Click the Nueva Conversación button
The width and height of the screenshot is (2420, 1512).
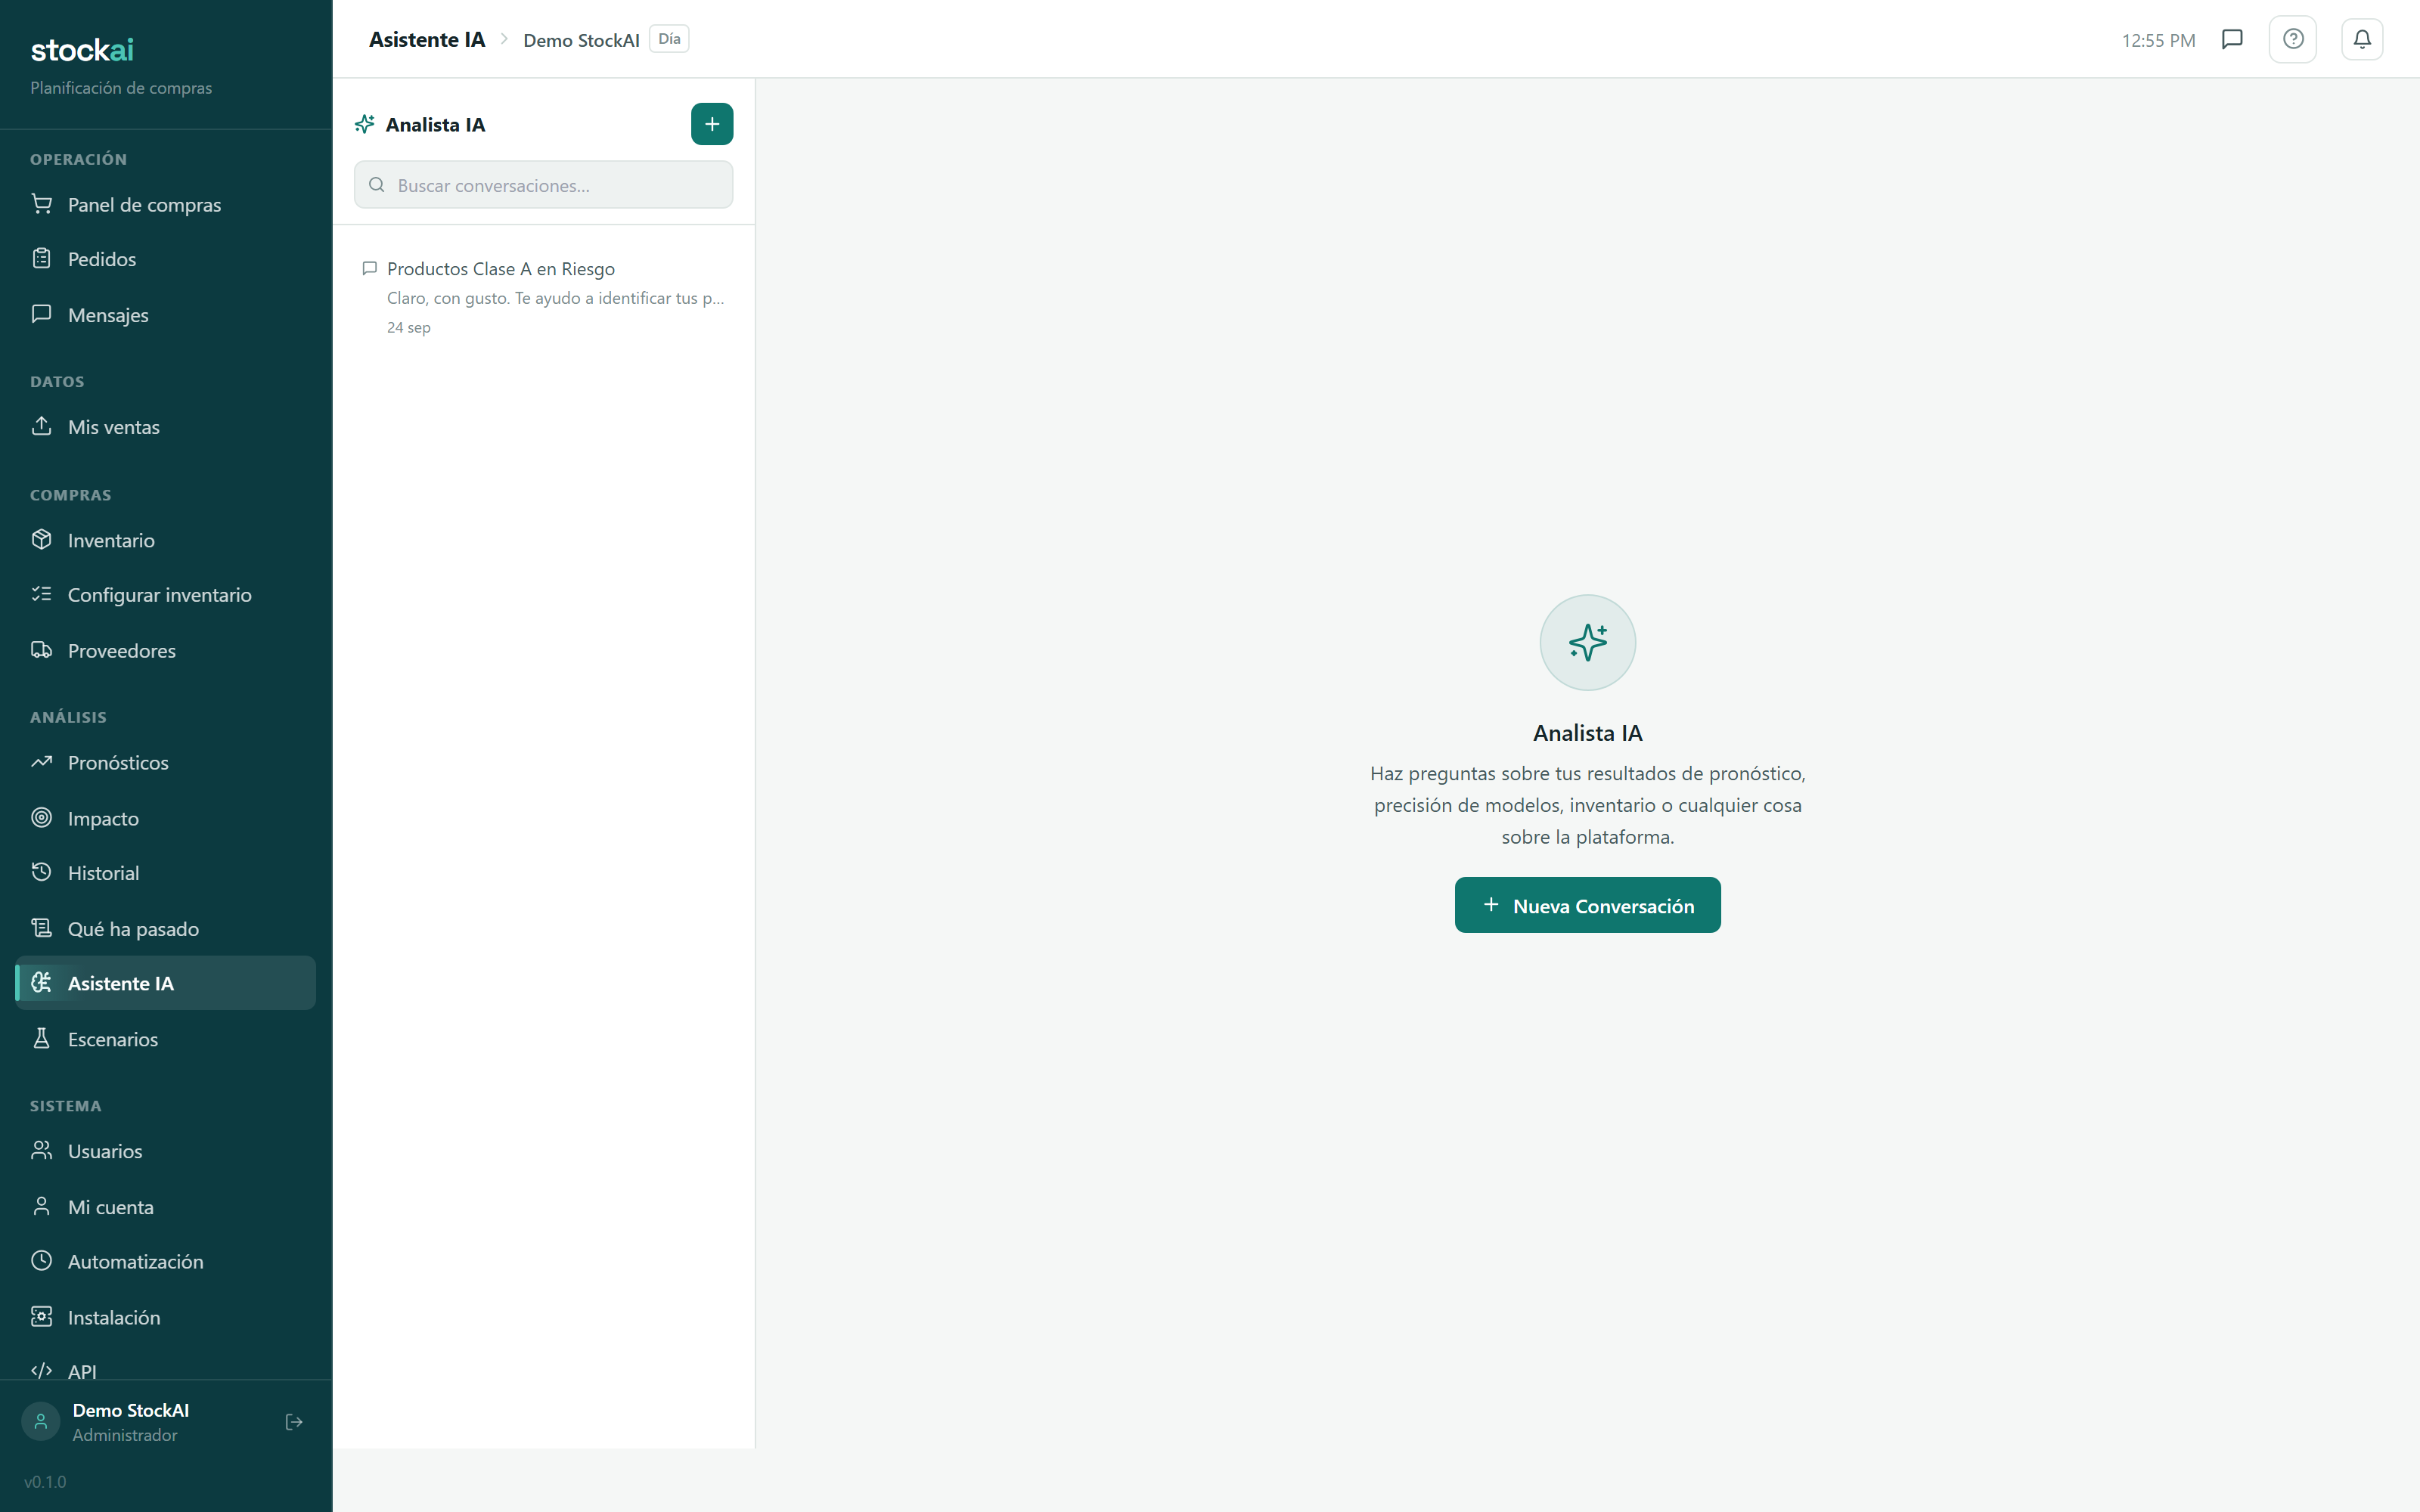(x=1587, y=905)
